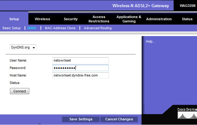Open the Help... link

coord(150,41)
